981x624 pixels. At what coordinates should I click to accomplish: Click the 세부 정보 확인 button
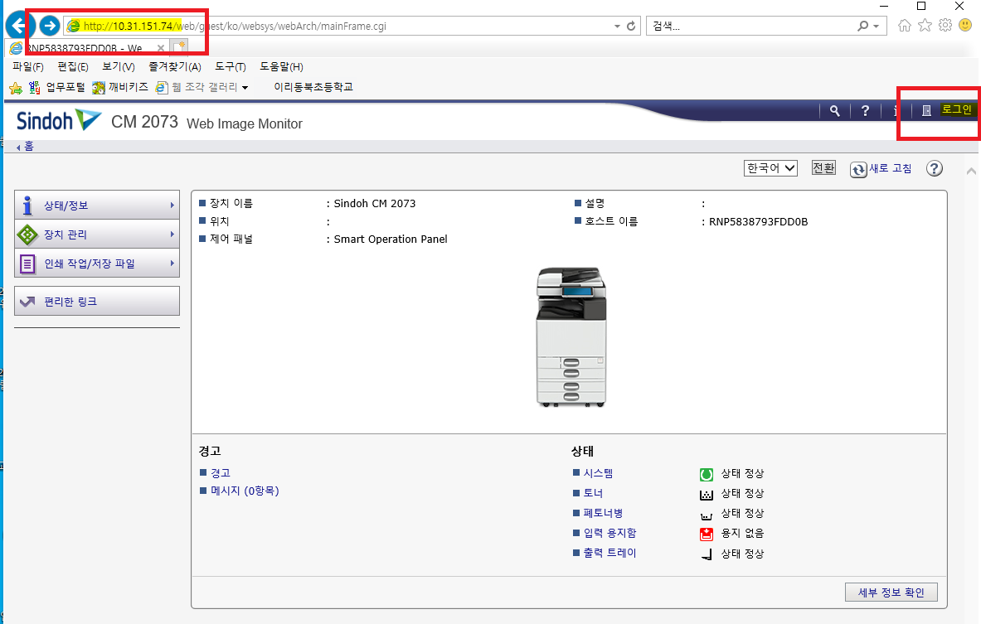pos(891,593)
